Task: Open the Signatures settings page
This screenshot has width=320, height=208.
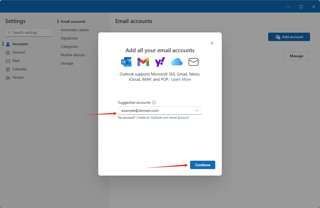Action: click(x=69, y=38)
